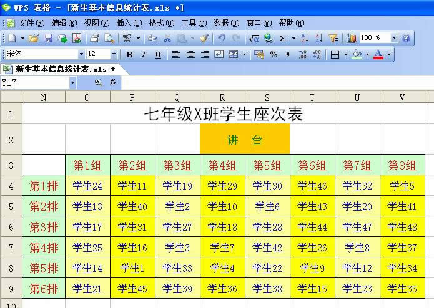Image resolution: width=434 pixels, height=308 pixels.
Task: Redo the last undone action
Action: tap(235, 38)
